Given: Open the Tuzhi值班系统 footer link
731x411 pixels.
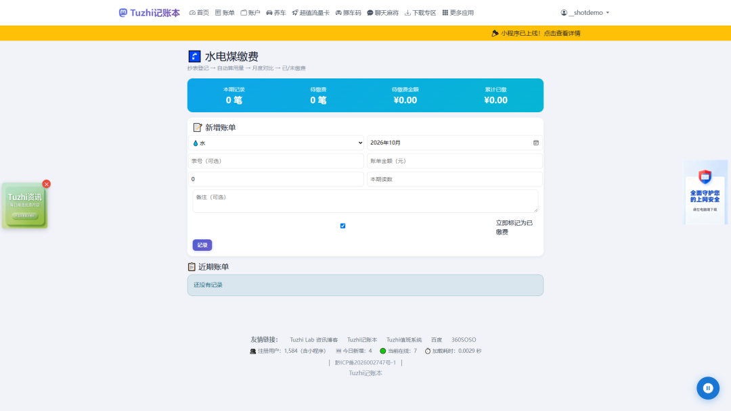Looking at the screenshot, I should pyautogui.click(x=403, y=340).
